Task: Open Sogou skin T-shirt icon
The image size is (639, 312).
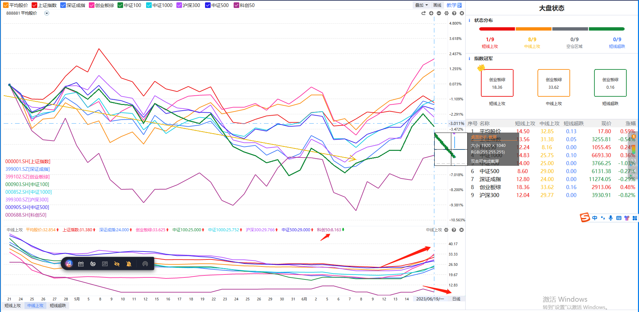Action: point(627,218)
